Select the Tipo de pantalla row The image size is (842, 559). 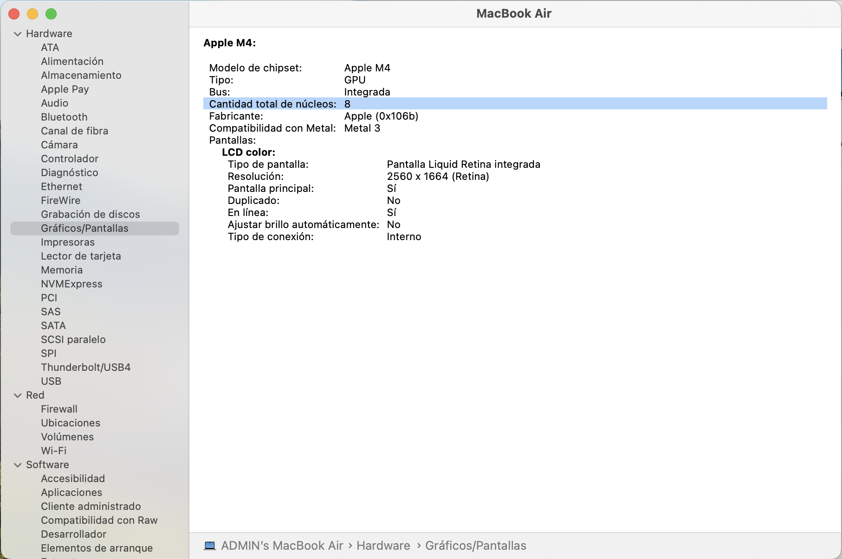point(515,164)
